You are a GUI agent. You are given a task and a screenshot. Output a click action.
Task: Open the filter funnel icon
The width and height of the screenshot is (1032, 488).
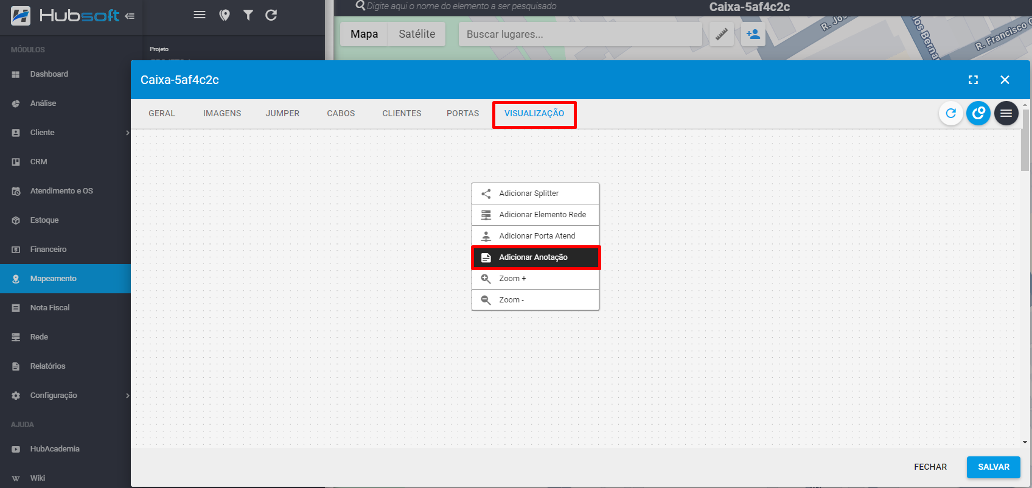pos(248,15)
